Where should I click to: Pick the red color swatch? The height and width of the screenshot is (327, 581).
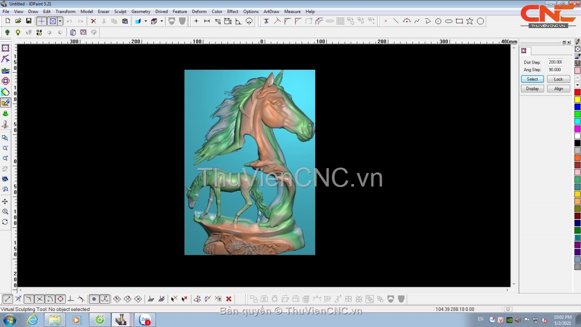(578, 92)
